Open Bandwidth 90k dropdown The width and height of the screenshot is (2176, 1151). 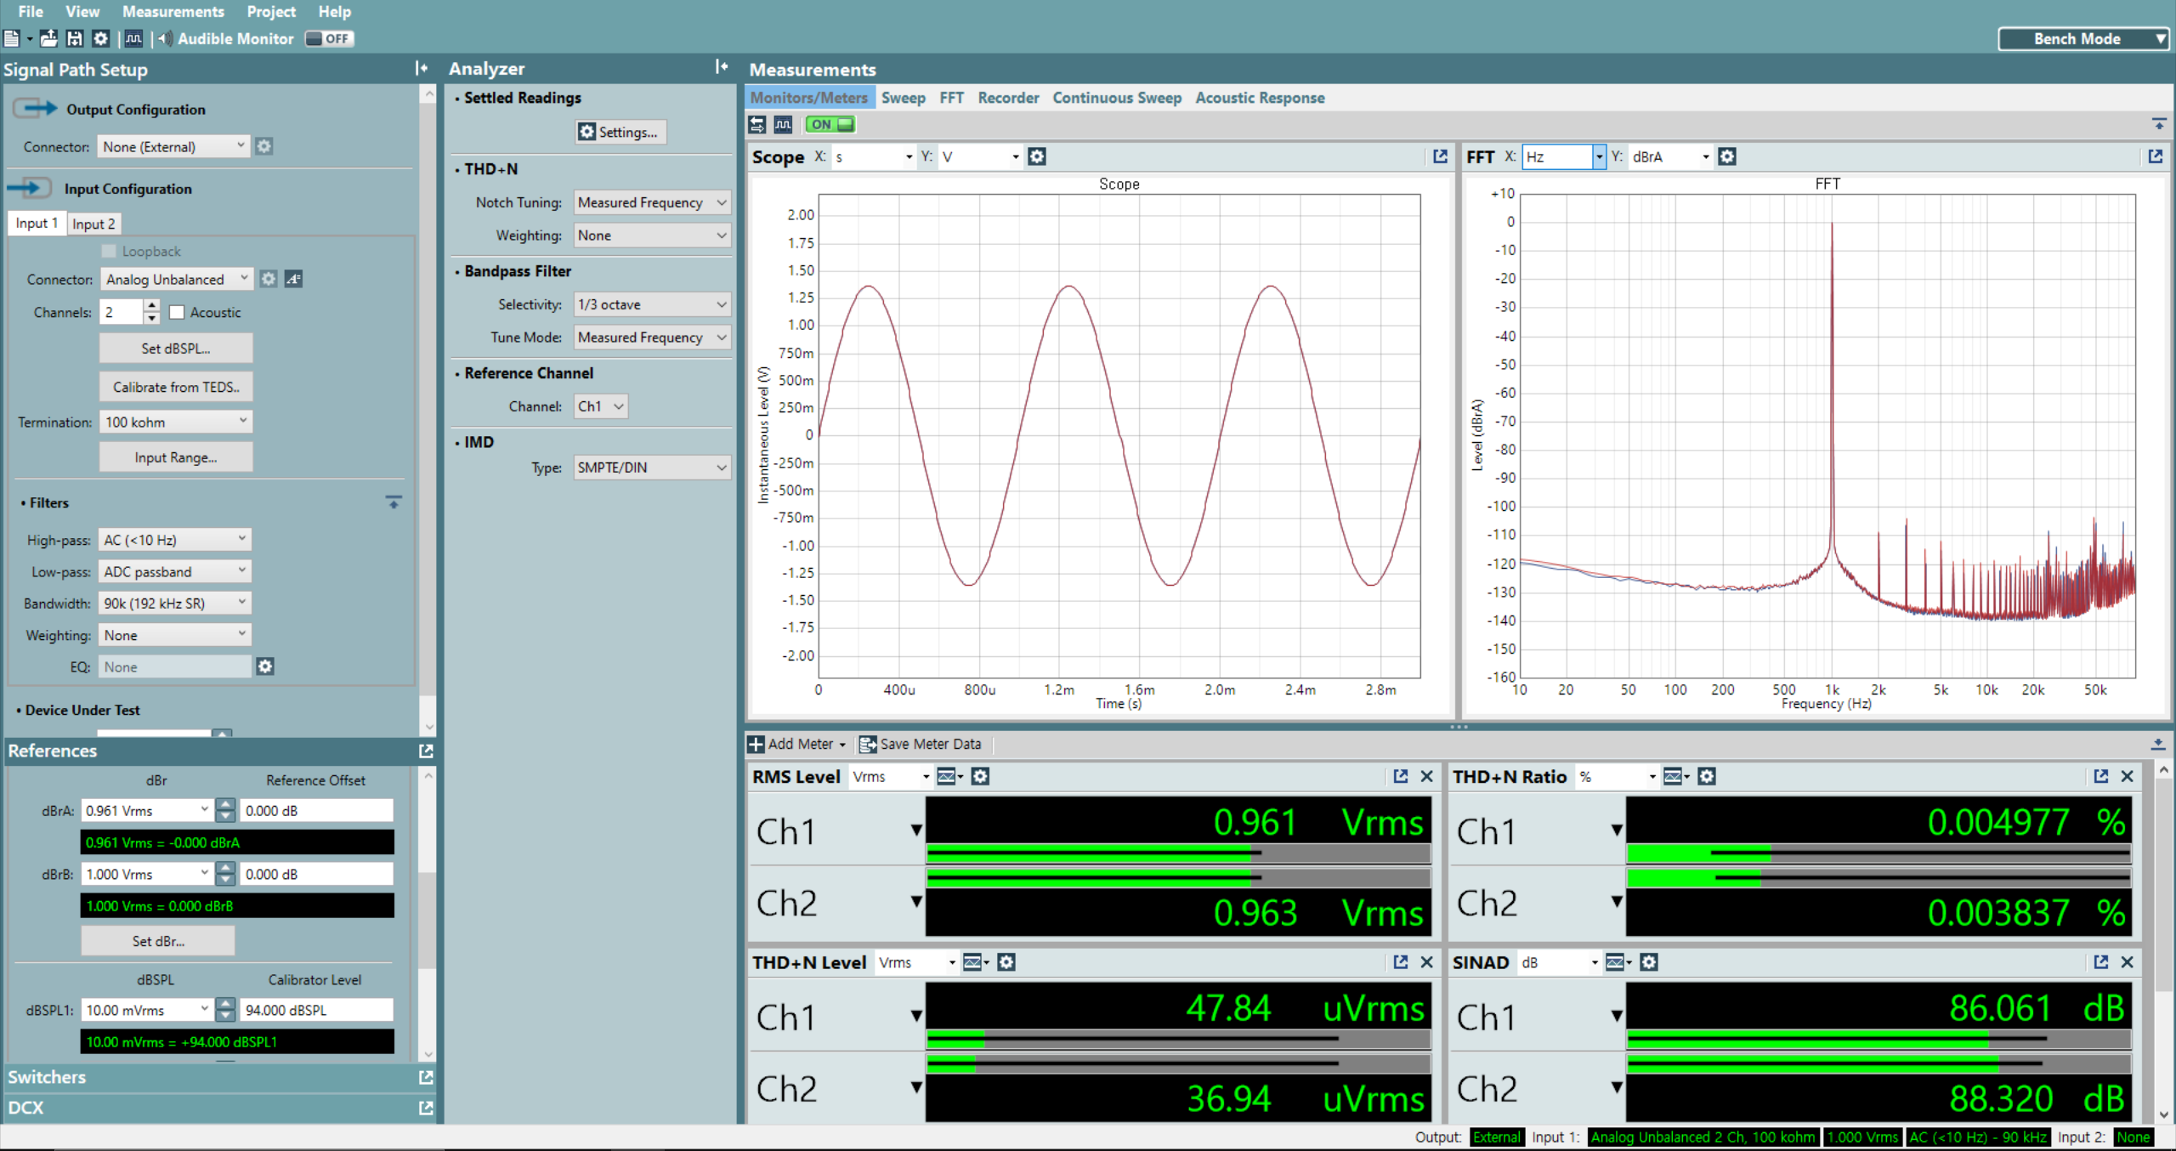(174, 603)
